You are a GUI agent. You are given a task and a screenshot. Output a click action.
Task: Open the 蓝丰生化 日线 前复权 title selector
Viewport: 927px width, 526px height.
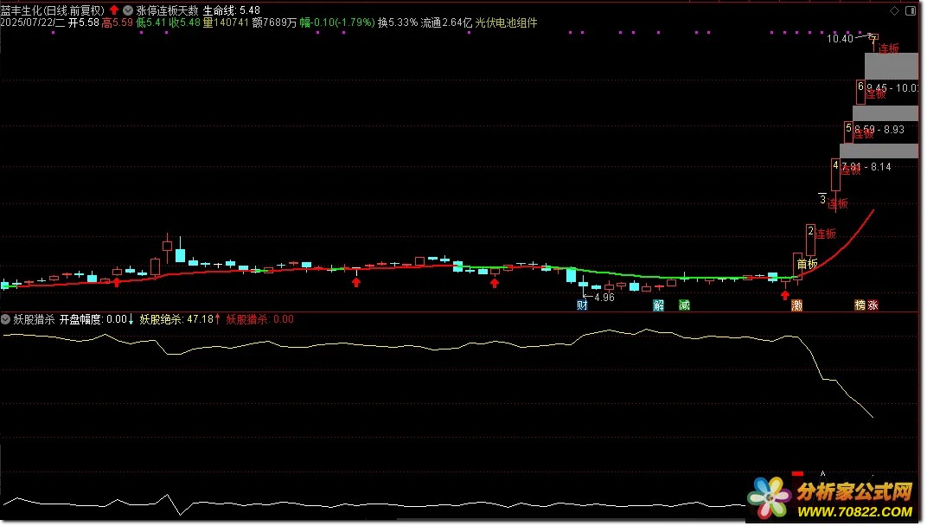tap(52, 10)
